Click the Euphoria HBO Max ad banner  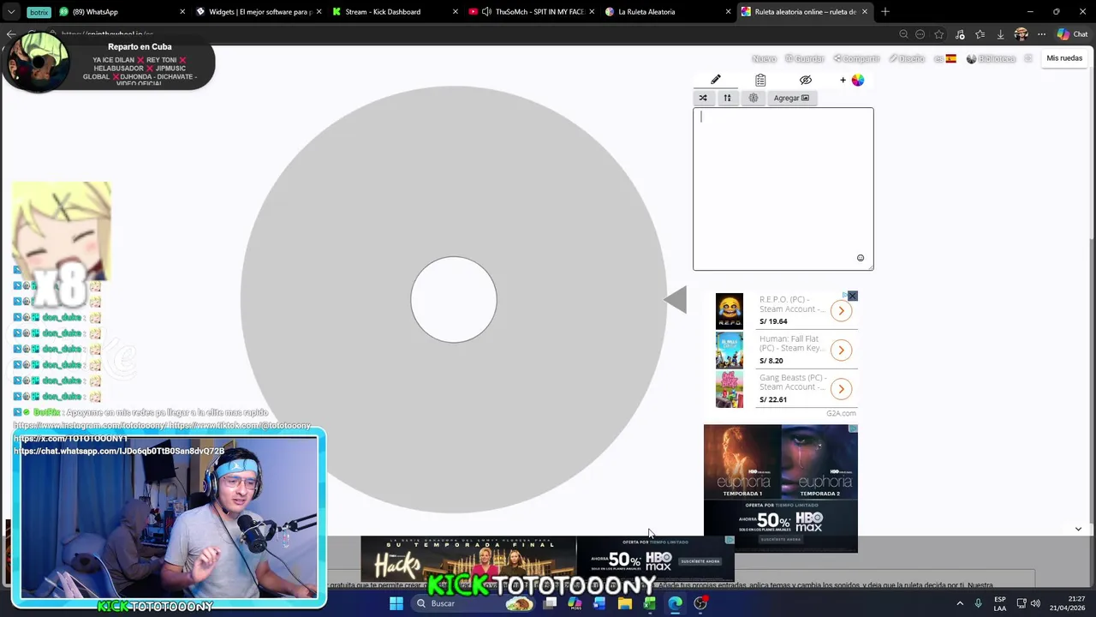[x=780, y=488]
